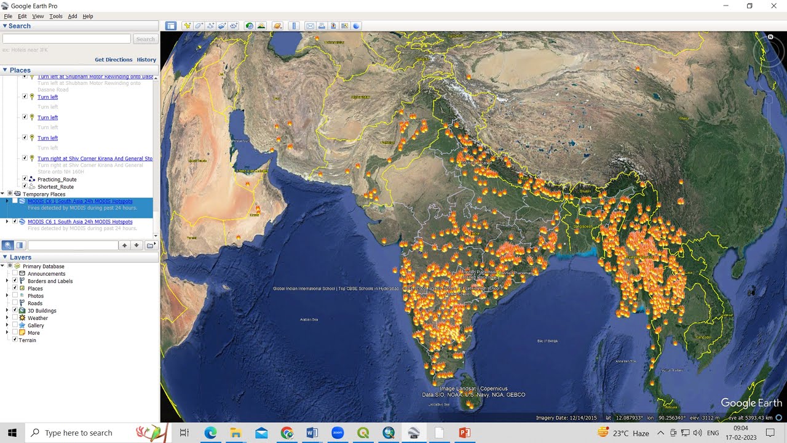Collapse the Layers panel header
The height and width of the screenshot is (443, 787).
pos(5,257)
